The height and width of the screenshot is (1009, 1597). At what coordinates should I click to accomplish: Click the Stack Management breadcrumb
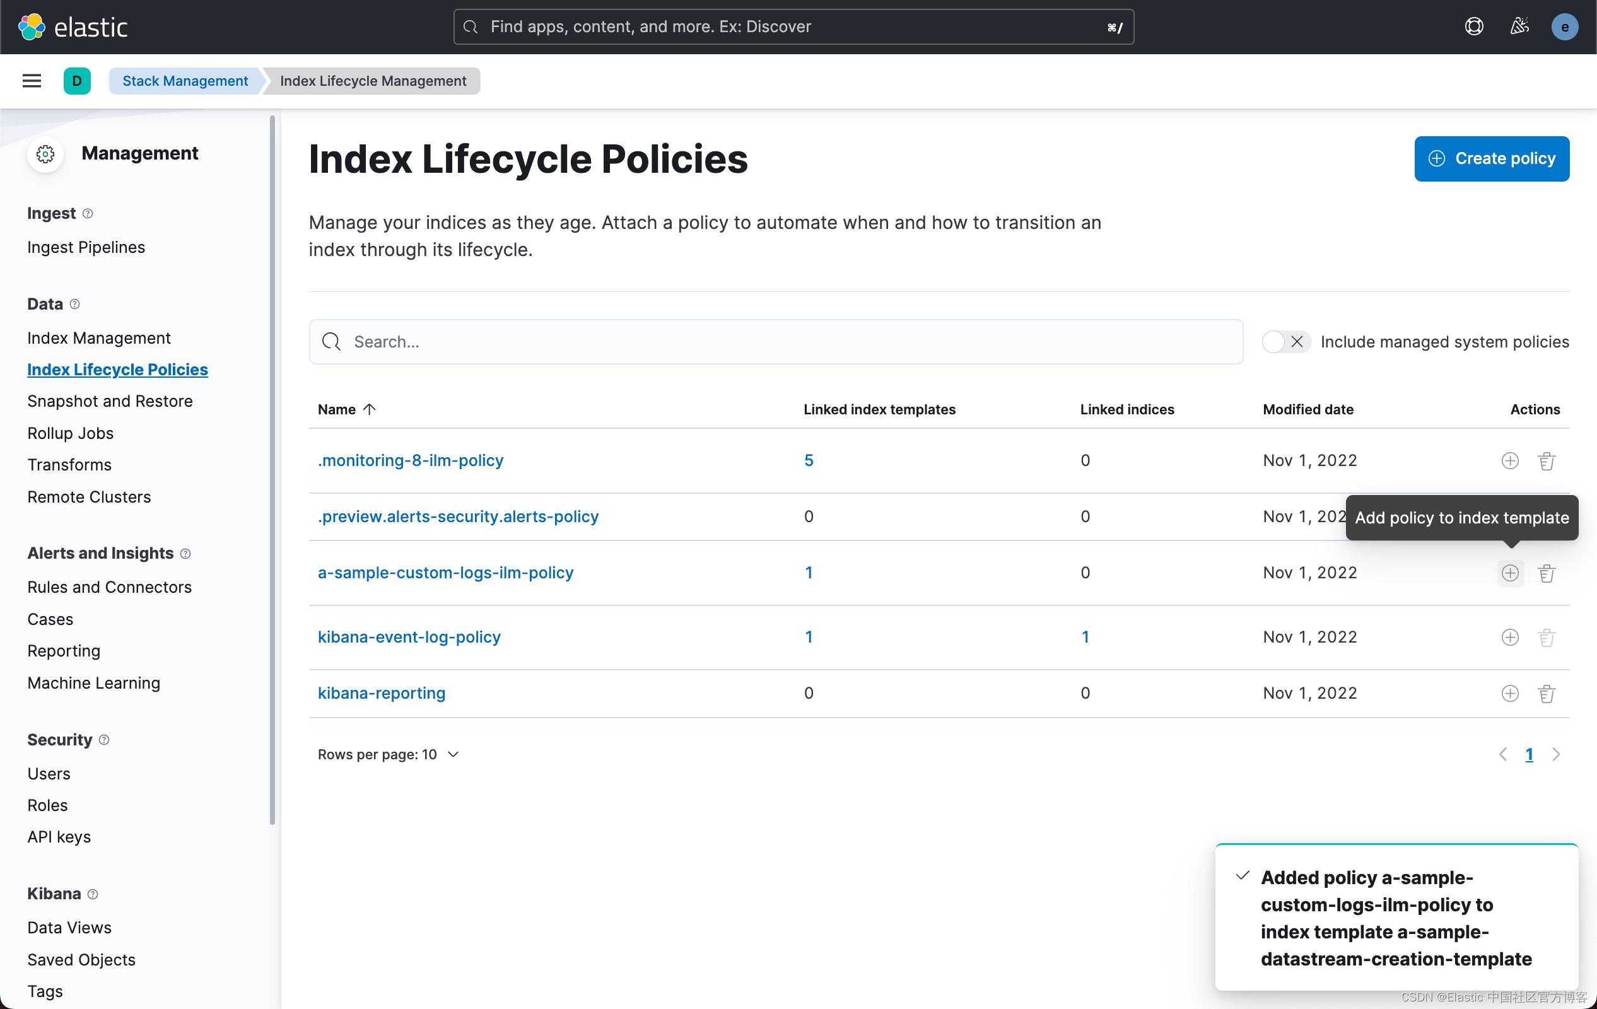click(185, 81)
